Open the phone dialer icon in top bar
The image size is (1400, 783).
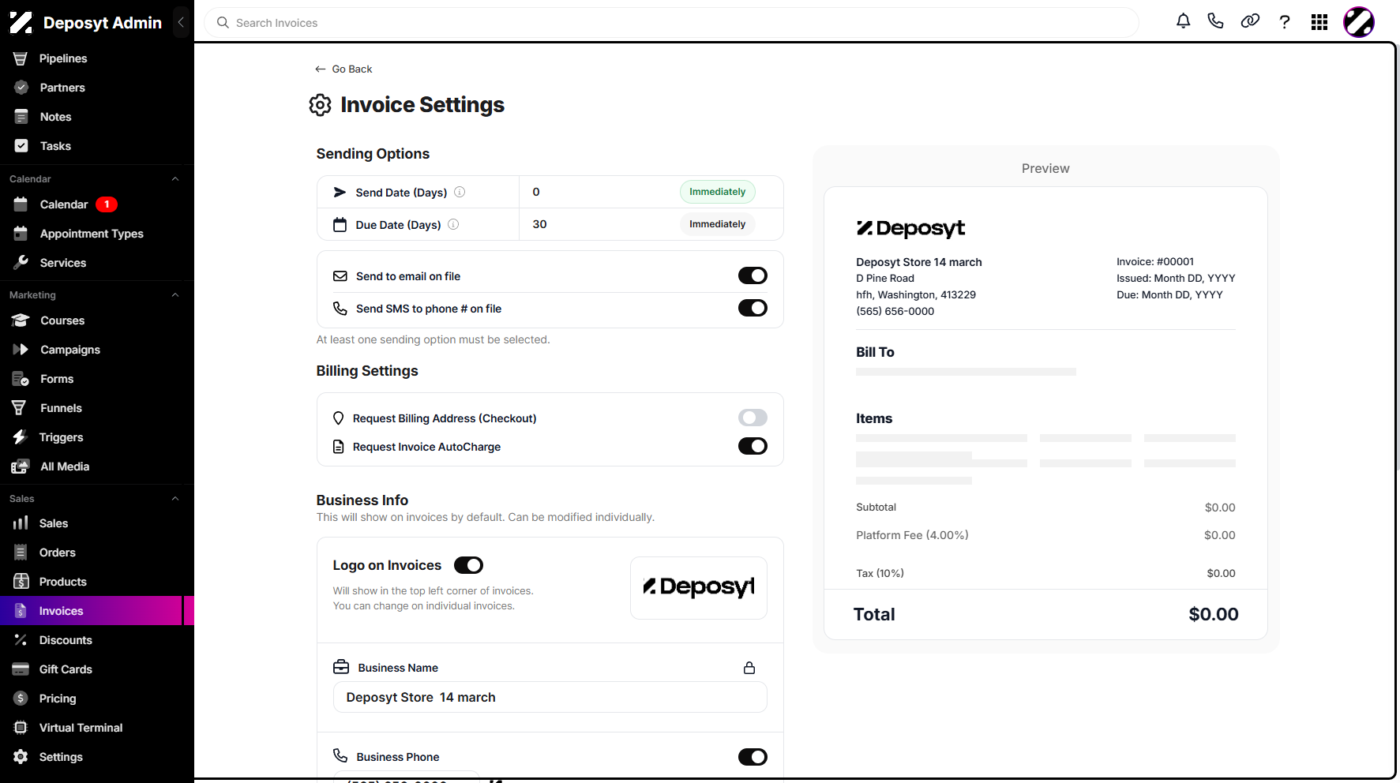[x=1216, y=22]
